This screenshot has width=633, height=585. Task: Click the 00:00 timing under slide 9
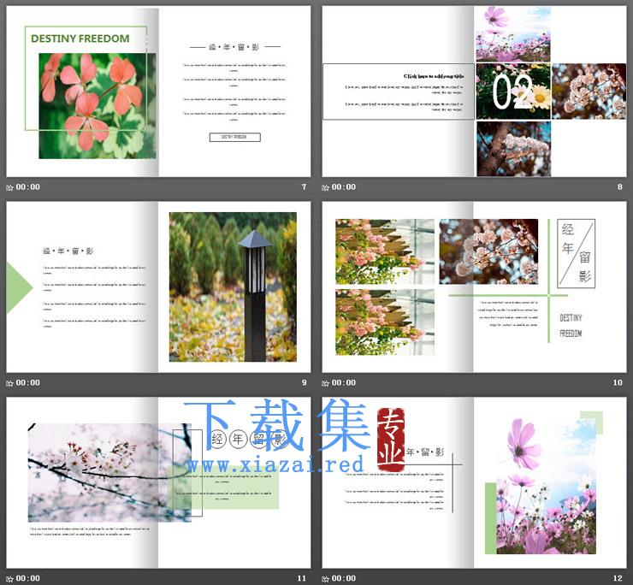coord(28,382)
